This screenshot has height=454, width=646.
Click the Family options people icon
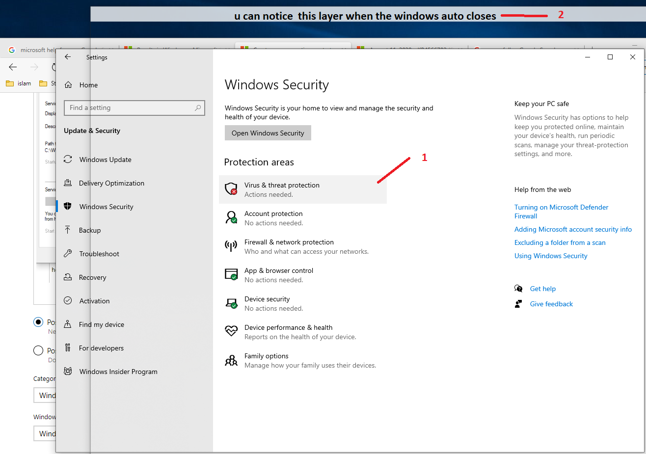point(231,361)
